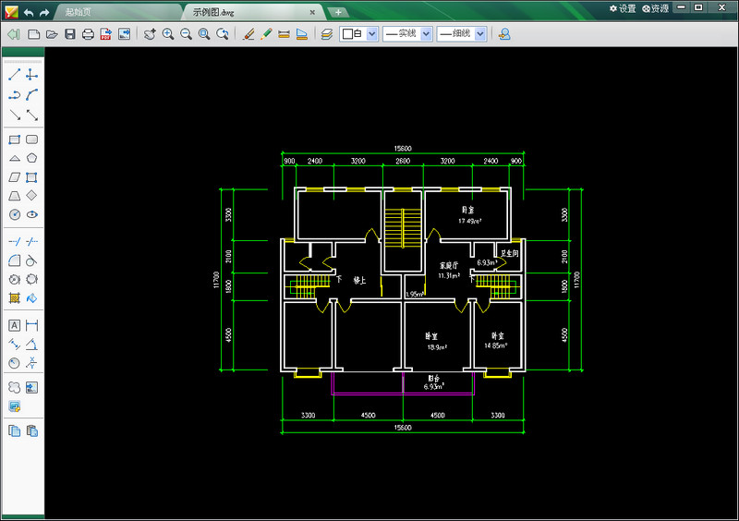Export drawing using the PDF icon
The image size is (739, 521).
[x=105, y=34]
